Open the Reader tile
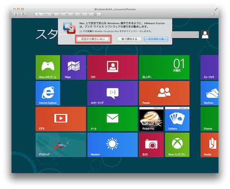The height and width of the screenshot is (189, 230). coord(210,145)
